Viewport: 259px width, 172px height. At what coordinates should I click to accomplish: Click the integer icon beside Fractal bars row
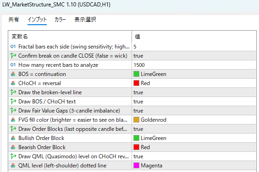[x=13, y=47]
